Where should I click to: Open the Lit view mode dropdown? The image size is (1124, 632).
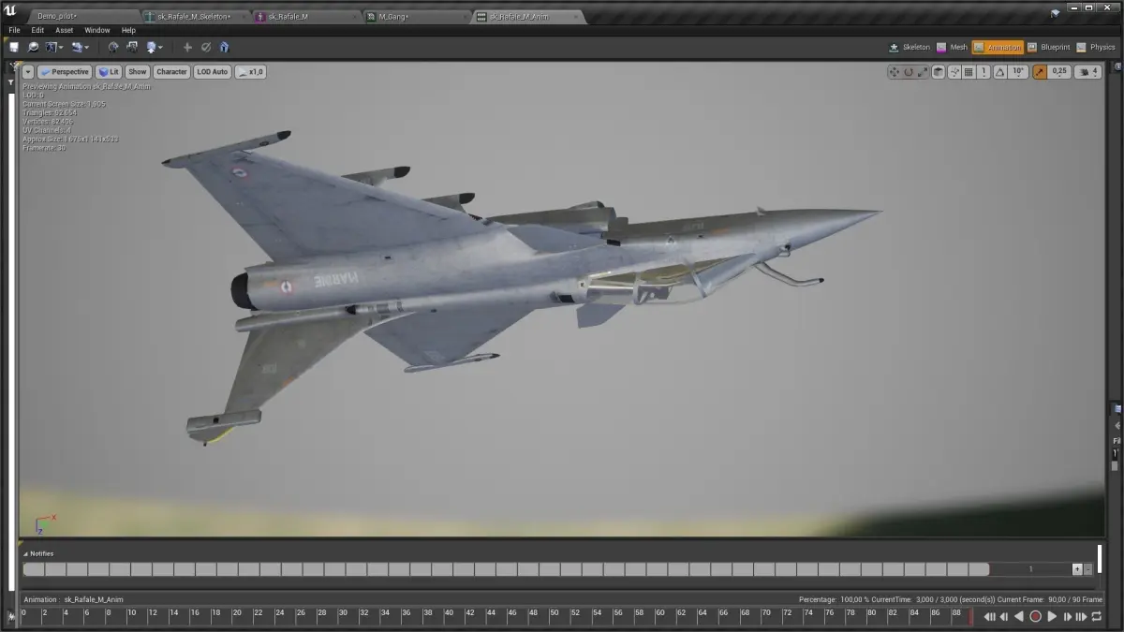tap(109, 71)
